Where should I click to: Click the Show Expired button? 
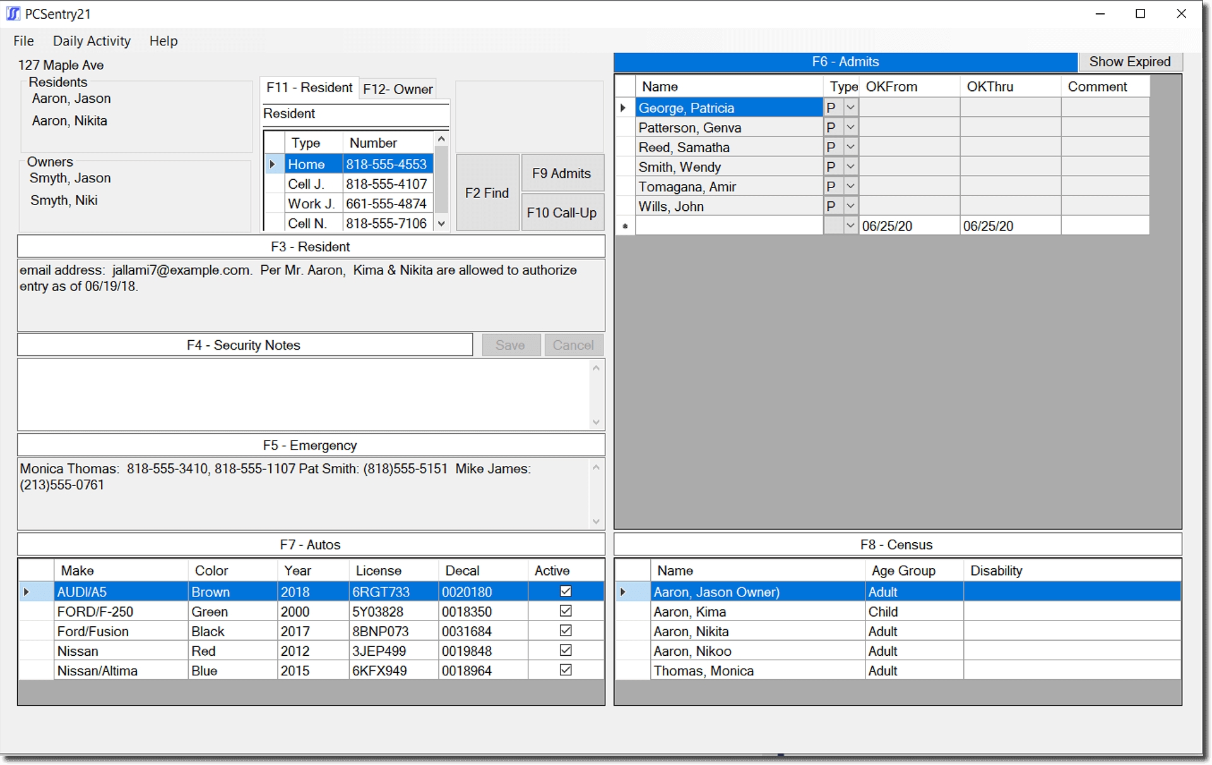coord(1129,62)
